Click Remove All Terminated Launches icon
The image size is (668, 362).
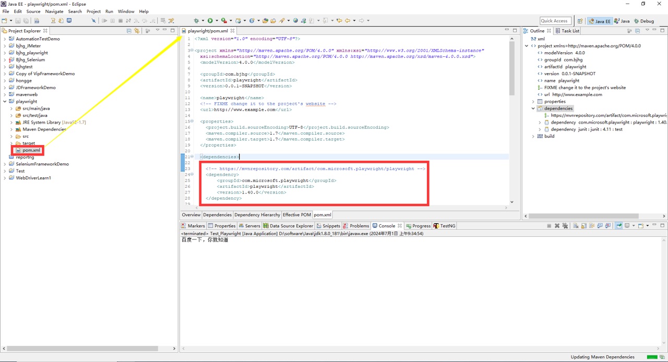pyautogui.click(x=565, y=226)
